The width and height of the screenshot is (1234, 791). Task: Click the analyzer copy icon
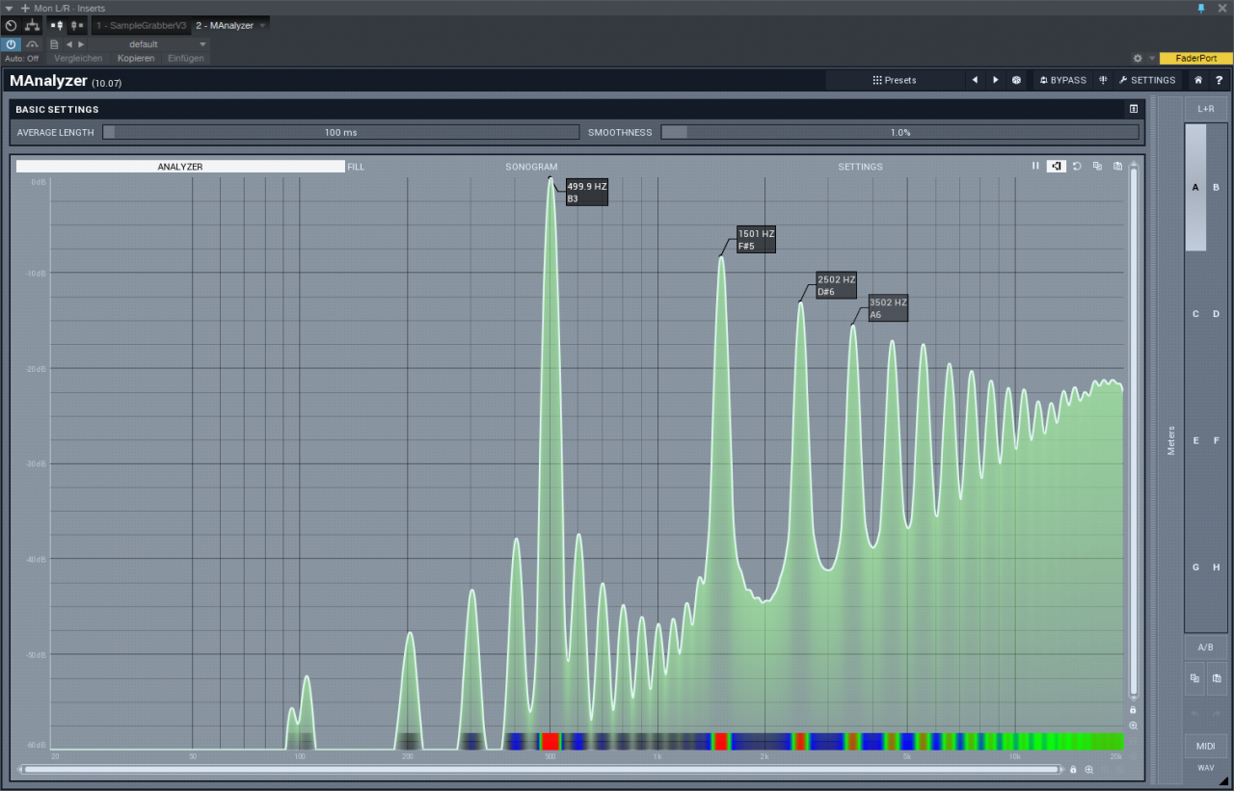pos(1097,166)
